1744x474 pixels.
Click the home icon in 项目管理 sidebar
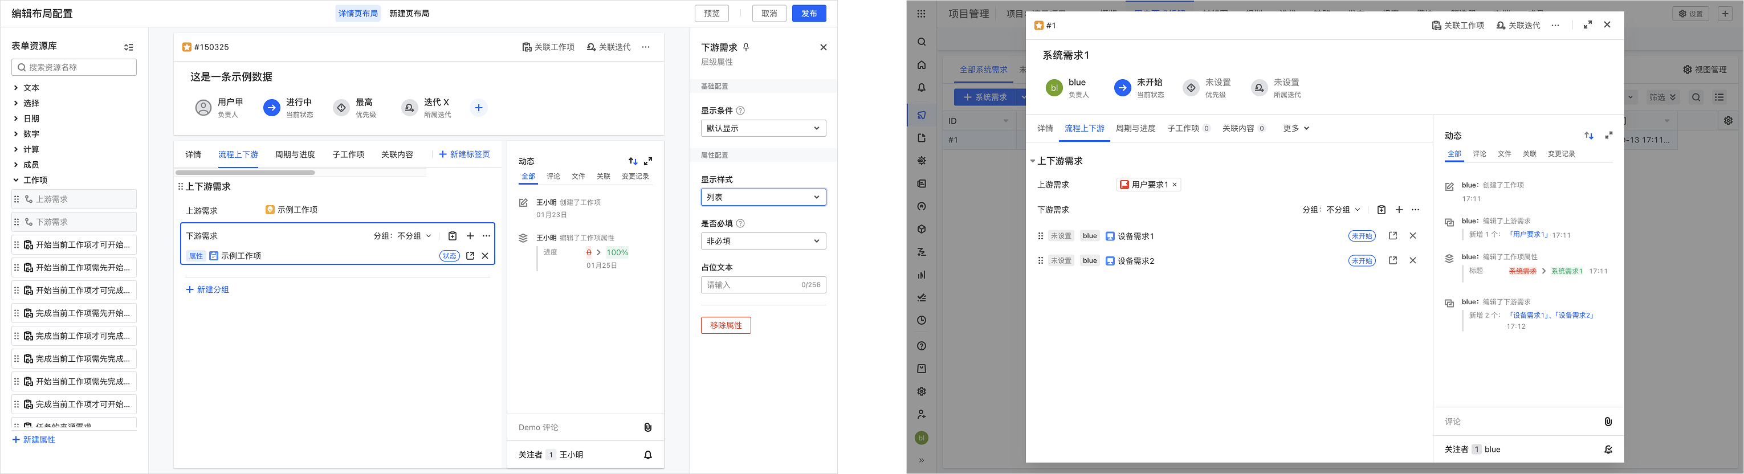(x=922, y=65)
